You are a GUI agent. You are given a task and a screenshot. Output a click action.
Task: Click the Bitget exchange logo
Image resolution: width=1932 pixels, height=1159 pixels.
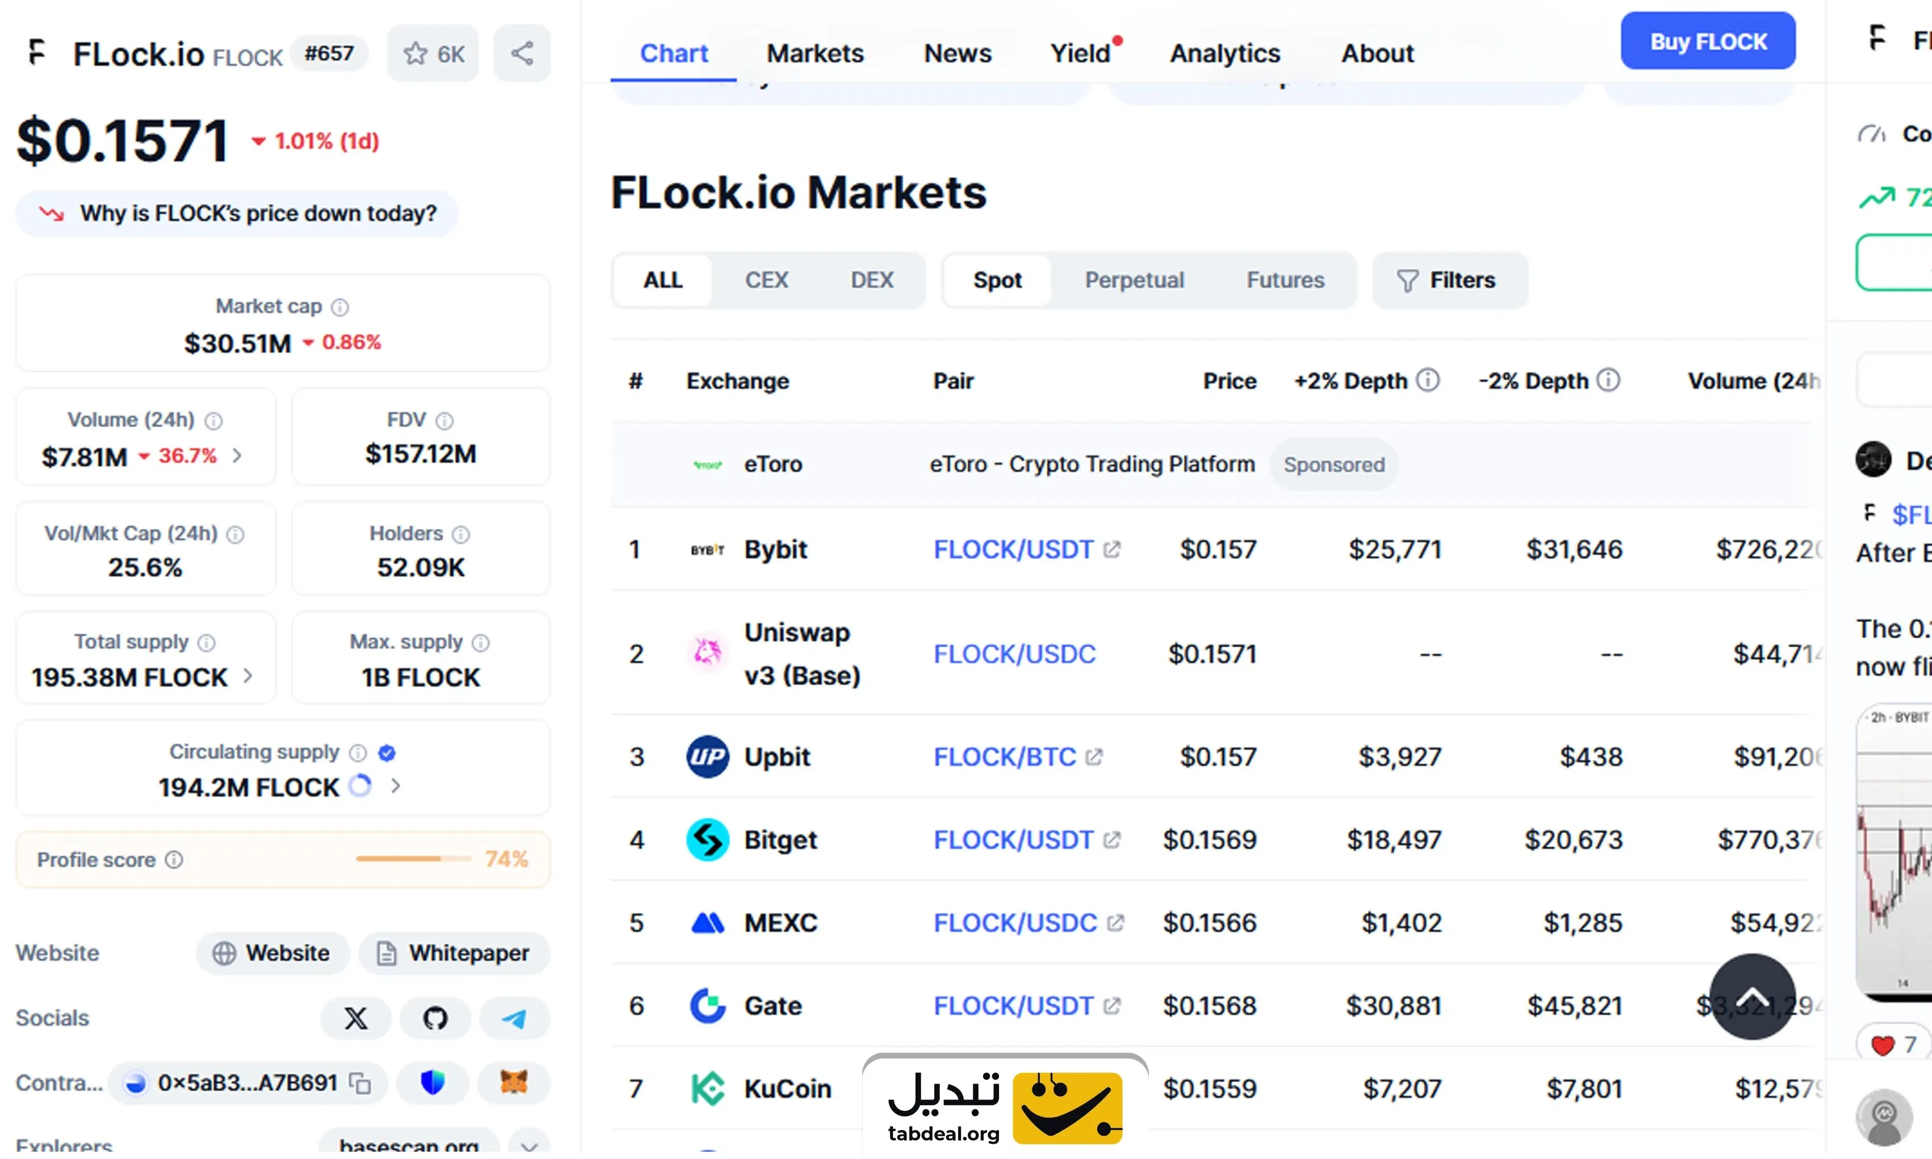point(708,839)
